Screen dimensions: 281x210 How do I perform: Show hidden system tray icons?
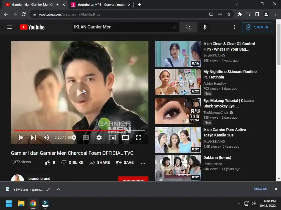[239, 203]
